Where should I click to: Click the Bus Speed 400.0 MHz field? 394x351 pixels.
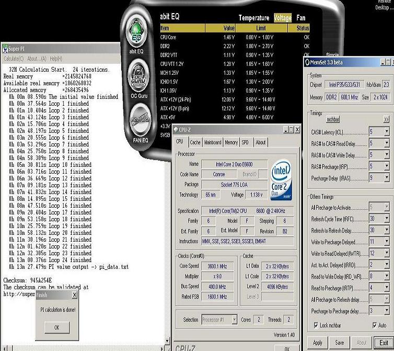217,287
